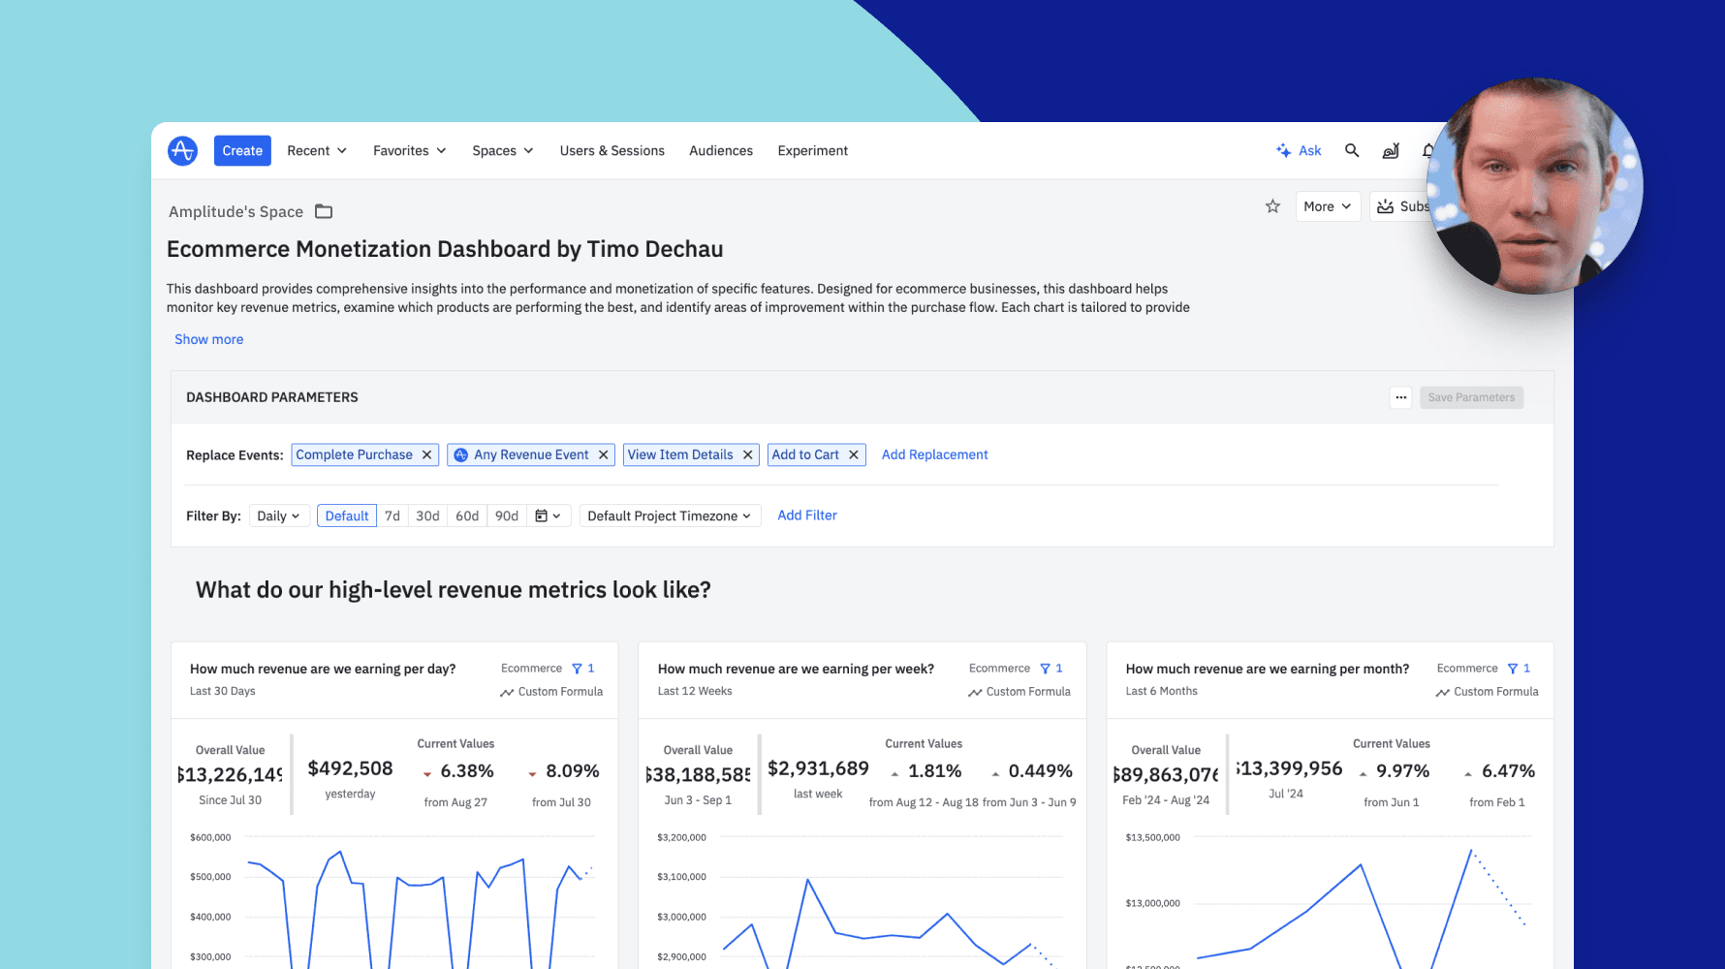Click the blue Create button
The height and width of the screenshot is (969, 1725).
tap(241, 150)
